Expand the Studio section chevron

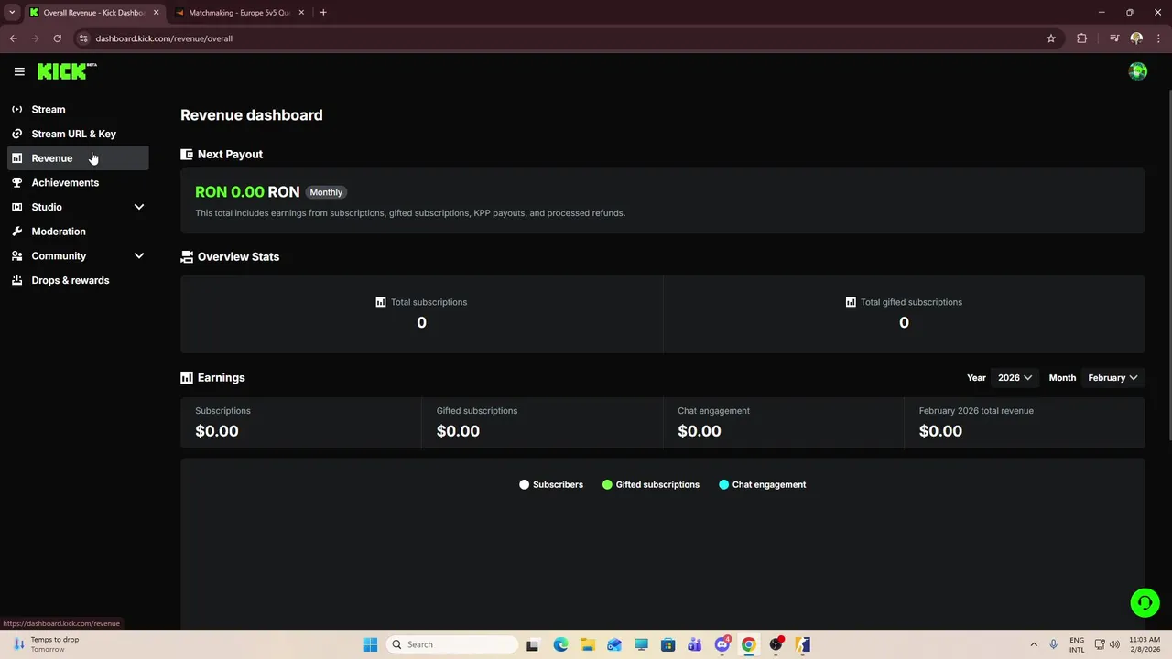[x=139, y=207]
